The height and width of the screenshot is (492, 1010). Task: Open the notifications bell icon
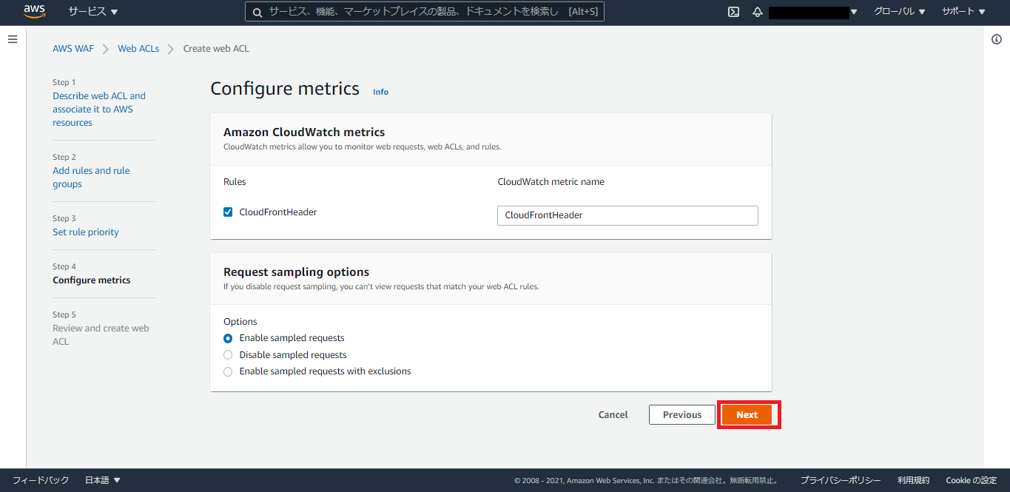[x=758, y=12]
